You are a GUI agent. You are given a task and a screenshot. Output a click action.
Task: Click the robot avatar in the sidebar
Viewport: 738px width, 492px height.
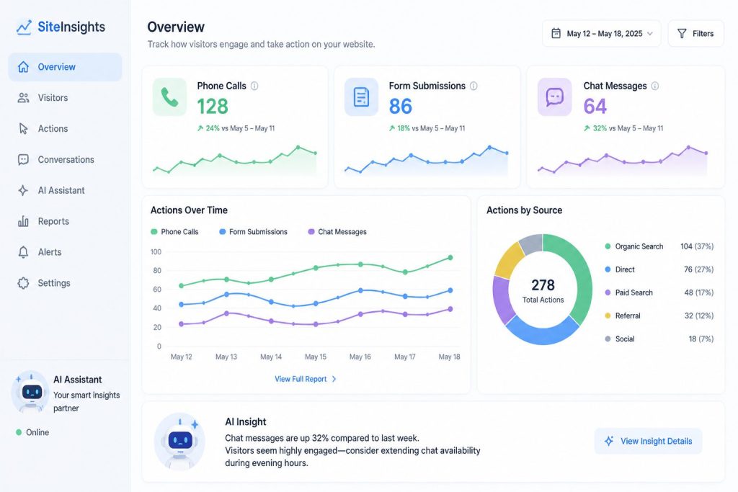pos(31,393)
